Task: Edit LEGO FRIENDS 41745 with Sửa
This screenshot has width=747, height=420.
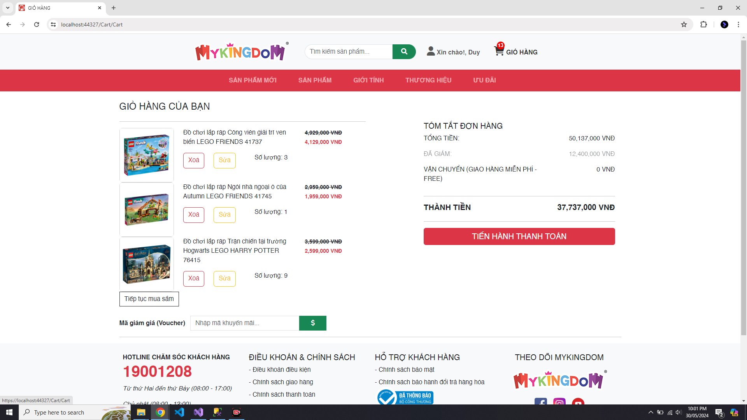Action: (x=224, y=215)
